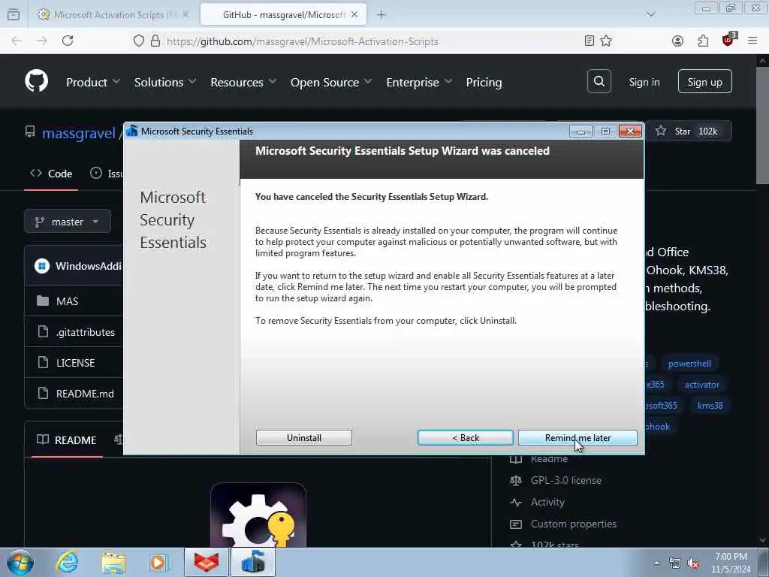Click the GitHub URL address field

pyautogui.click(x=302, y=41)
